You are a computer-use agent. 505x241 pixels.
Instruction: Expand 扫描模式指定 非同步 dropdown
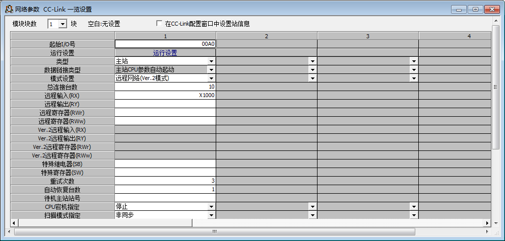click(x=212, y=215)
